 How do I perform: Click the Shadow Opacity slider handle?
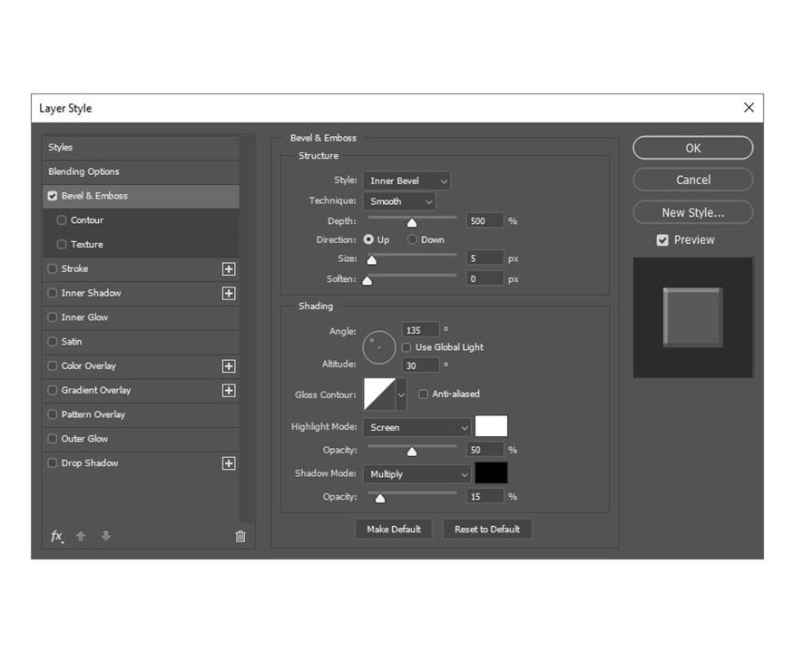click(380, 499)
